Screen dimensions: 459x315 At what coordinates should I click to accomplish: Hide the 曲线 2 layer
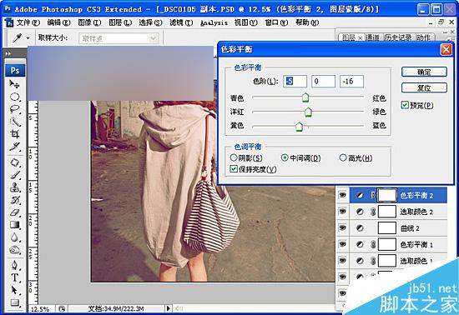pyautogui.click(x=342, y=227)
